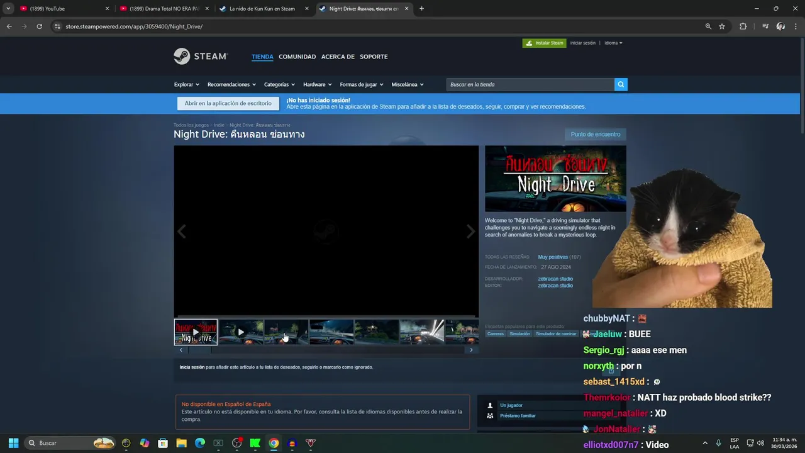Open the Punto de encuentro button
The image size is (805, 453).
pyautogui.click(x=596, y=134)
